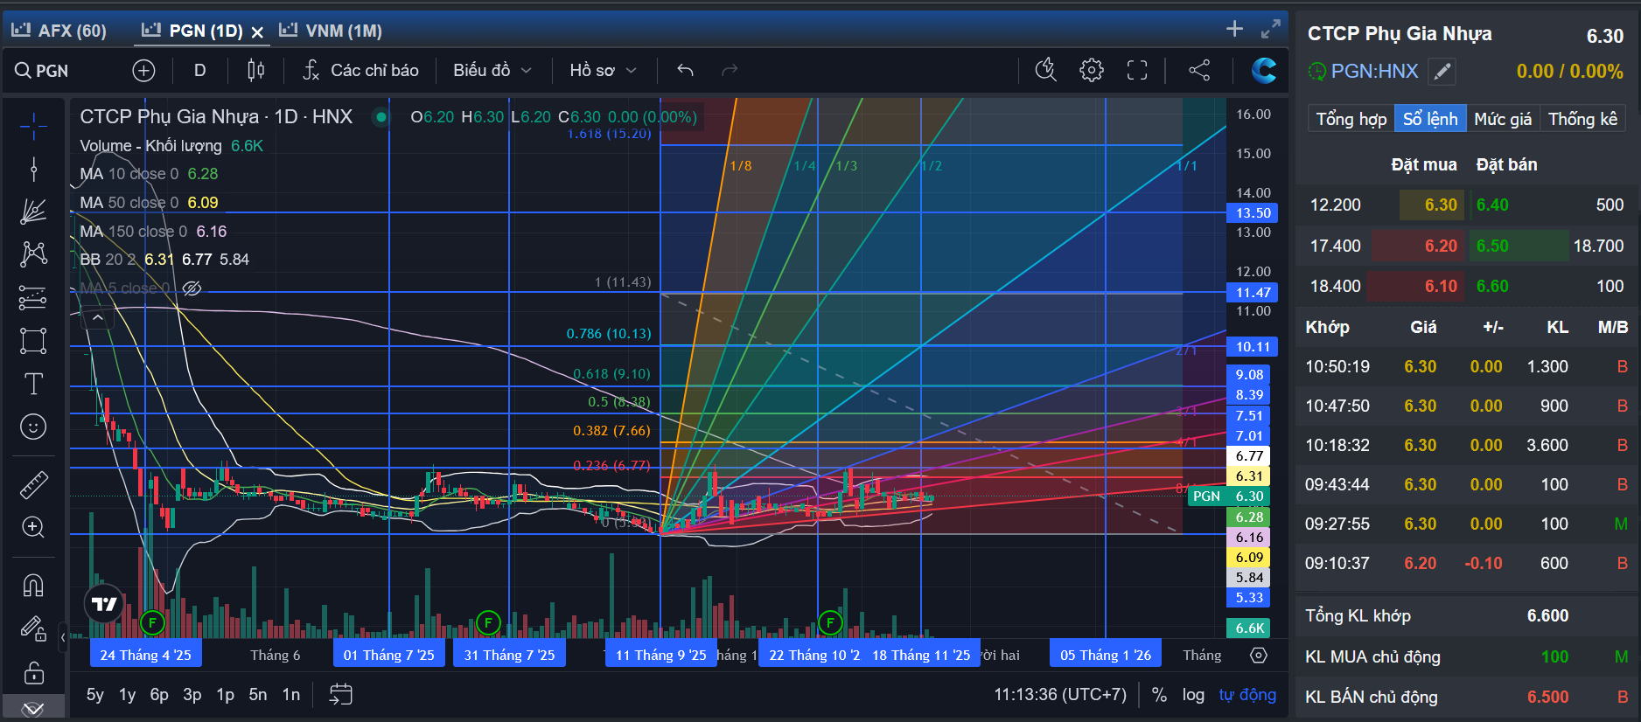The image size is (1641, 722).
Task: Open Các chỉ báo indicators
Action: (x=361, y=70)
